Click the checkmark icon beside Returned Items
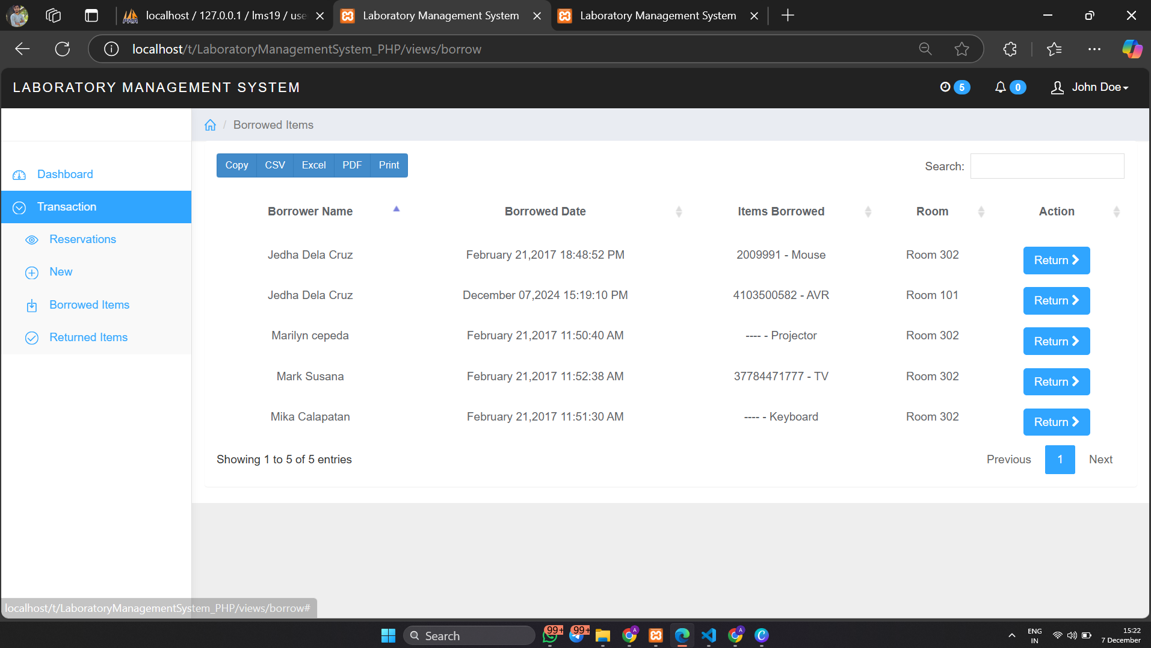Screen dimensions: 1151x648 point(31,338)
